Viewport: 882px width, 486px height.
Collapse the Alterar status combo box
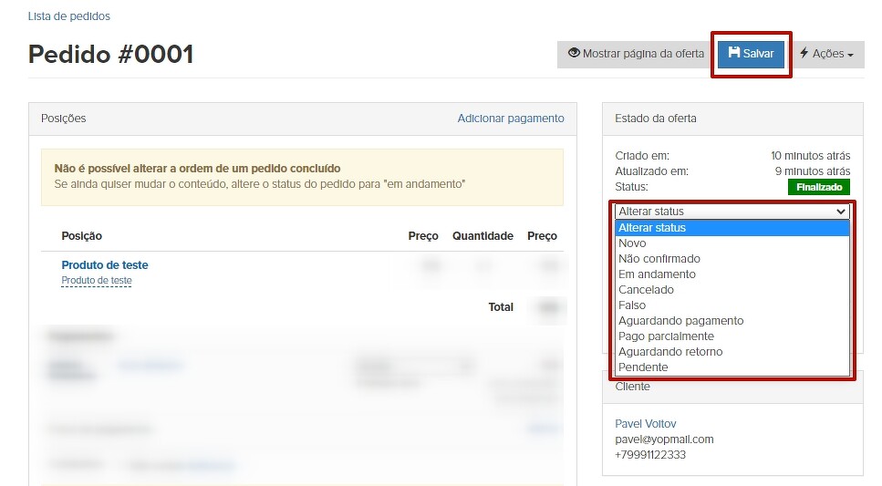pos(732,212)
